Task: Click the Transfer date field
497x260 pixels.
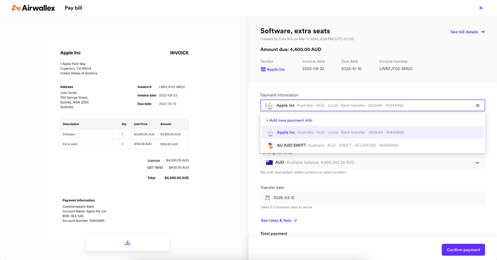Action: (372, 198)
